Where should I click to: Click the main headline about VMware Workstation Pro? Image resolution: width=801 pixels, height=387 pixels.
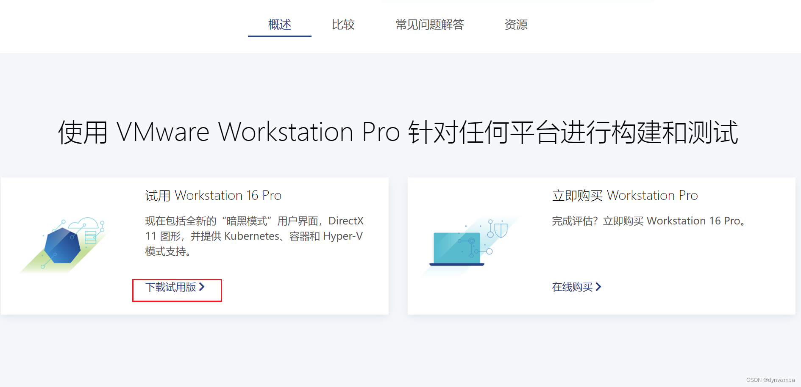tap(398, 132)
